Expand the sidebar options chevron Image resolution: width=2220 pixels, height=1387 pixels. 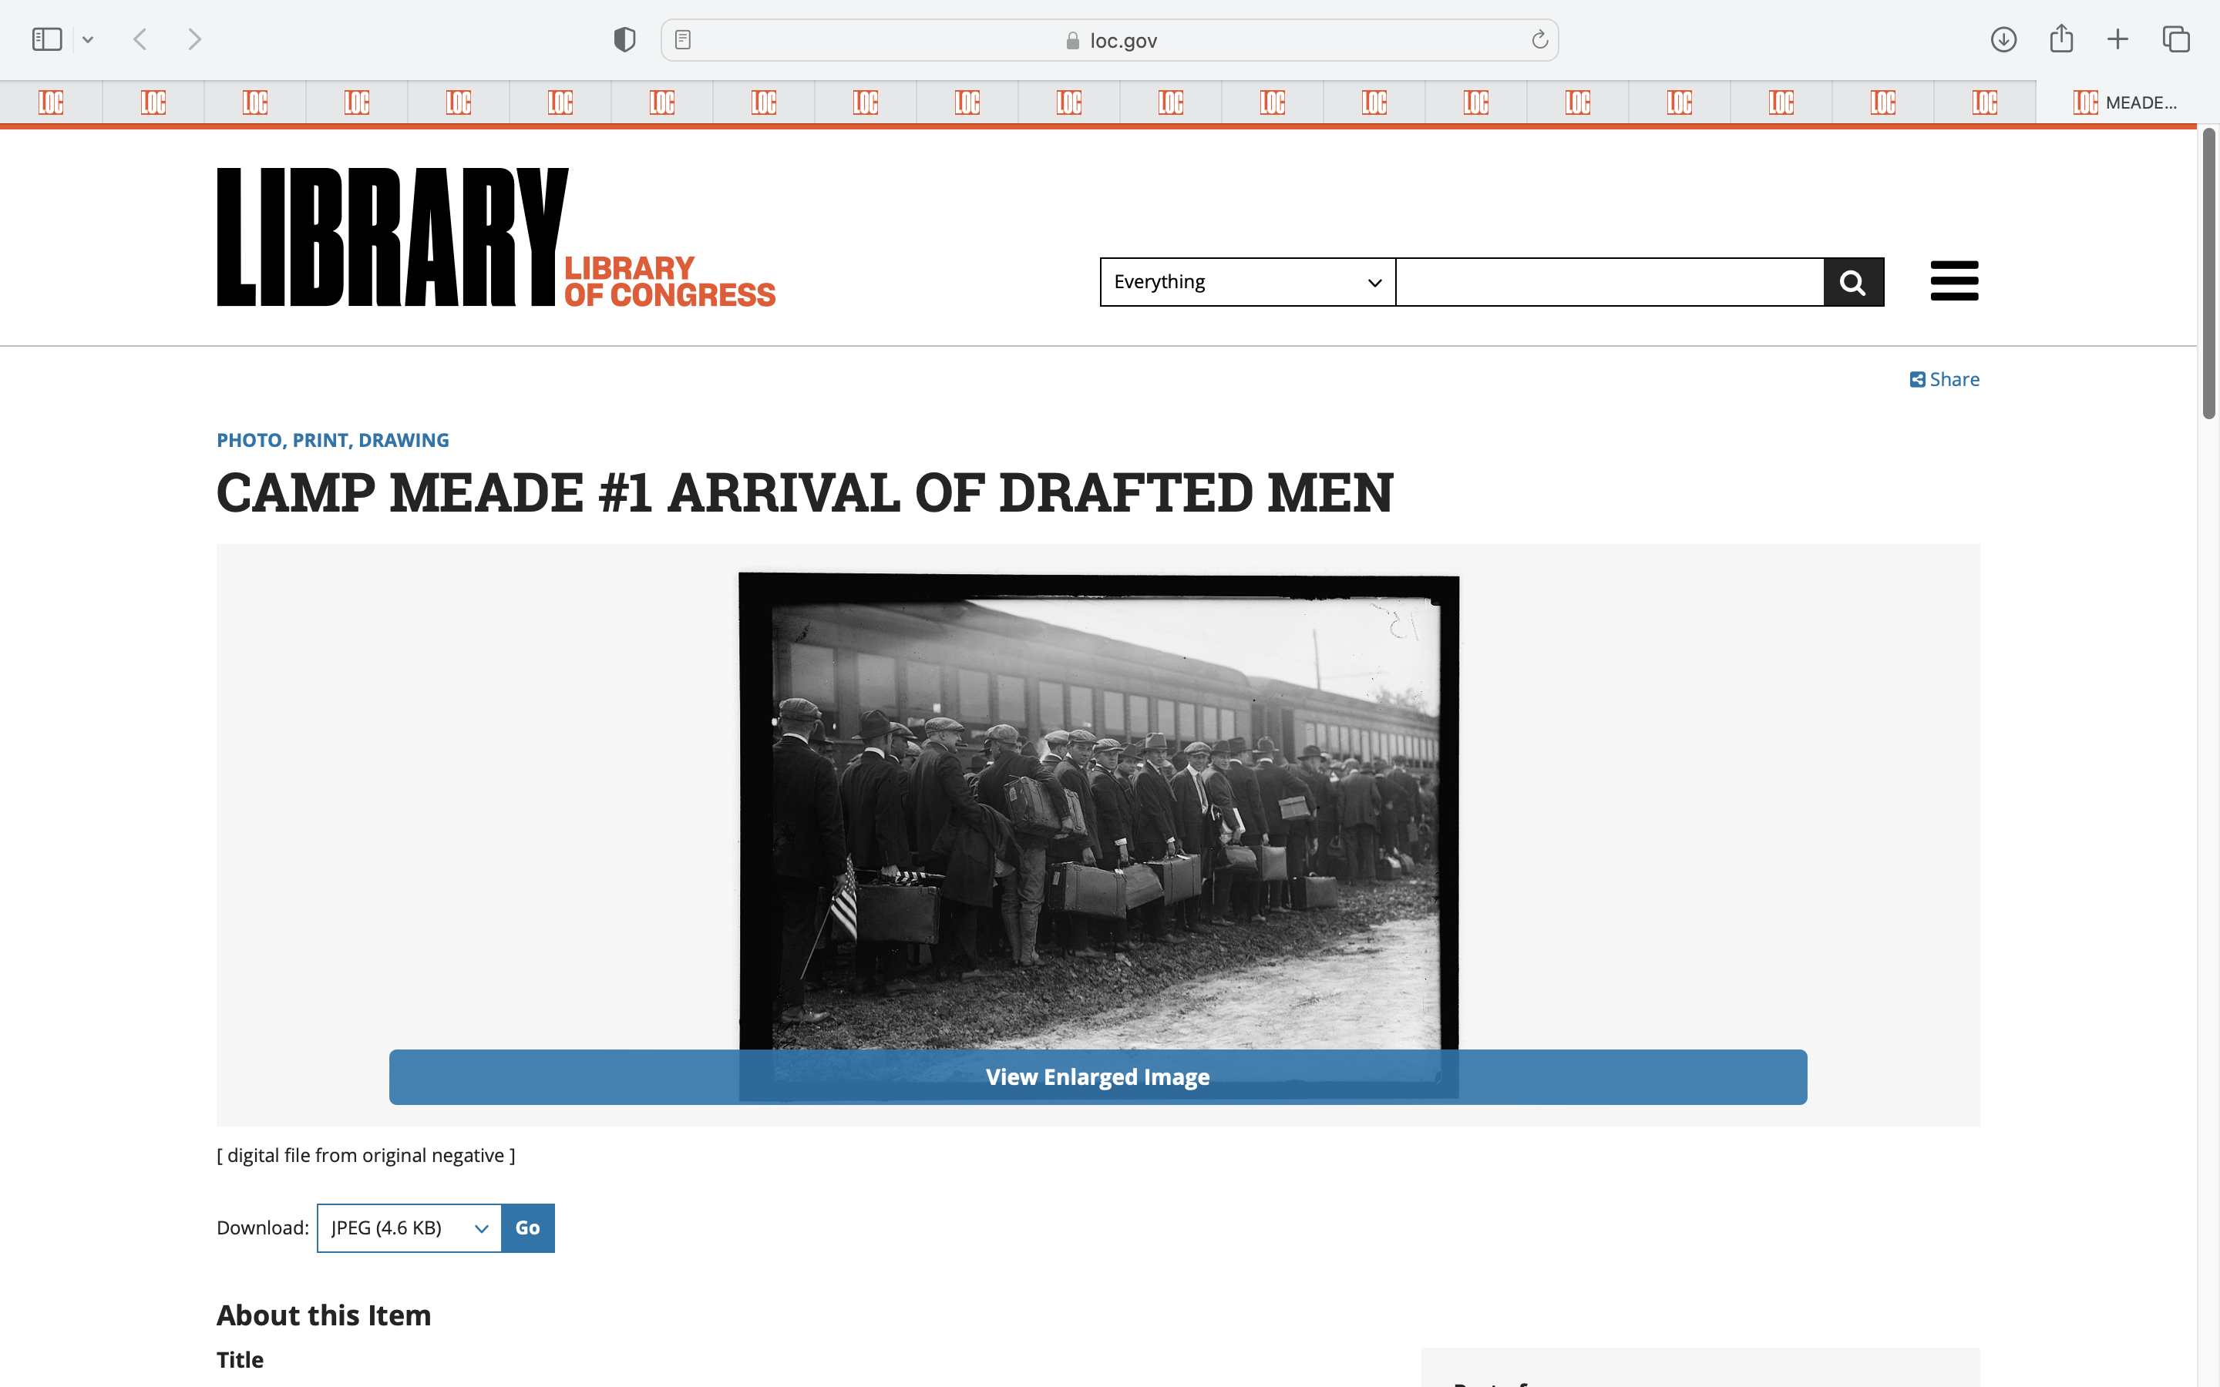(x=88, y=39)
